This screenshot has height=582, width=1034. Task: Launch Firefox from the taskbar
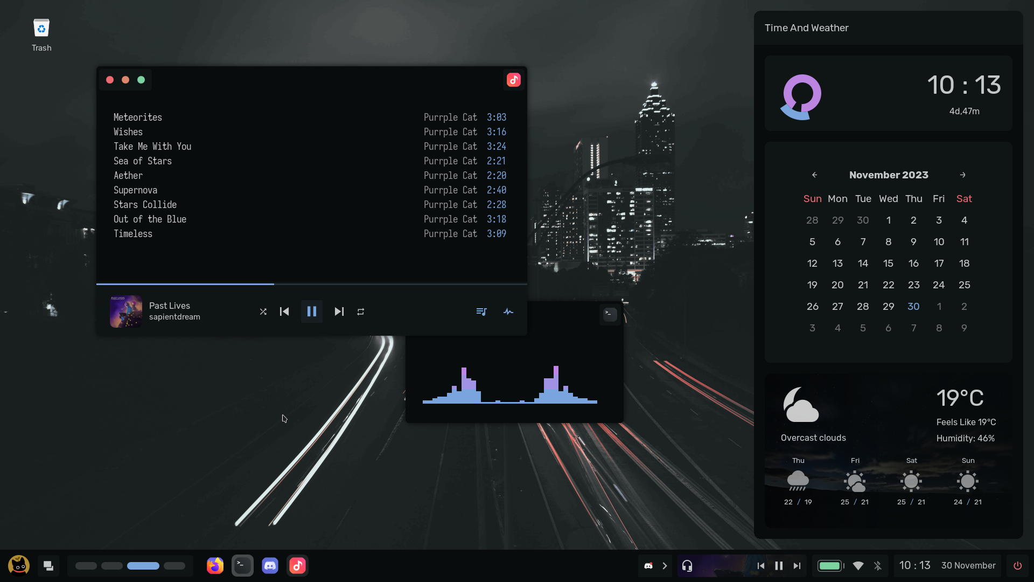(x=215, y=565)
